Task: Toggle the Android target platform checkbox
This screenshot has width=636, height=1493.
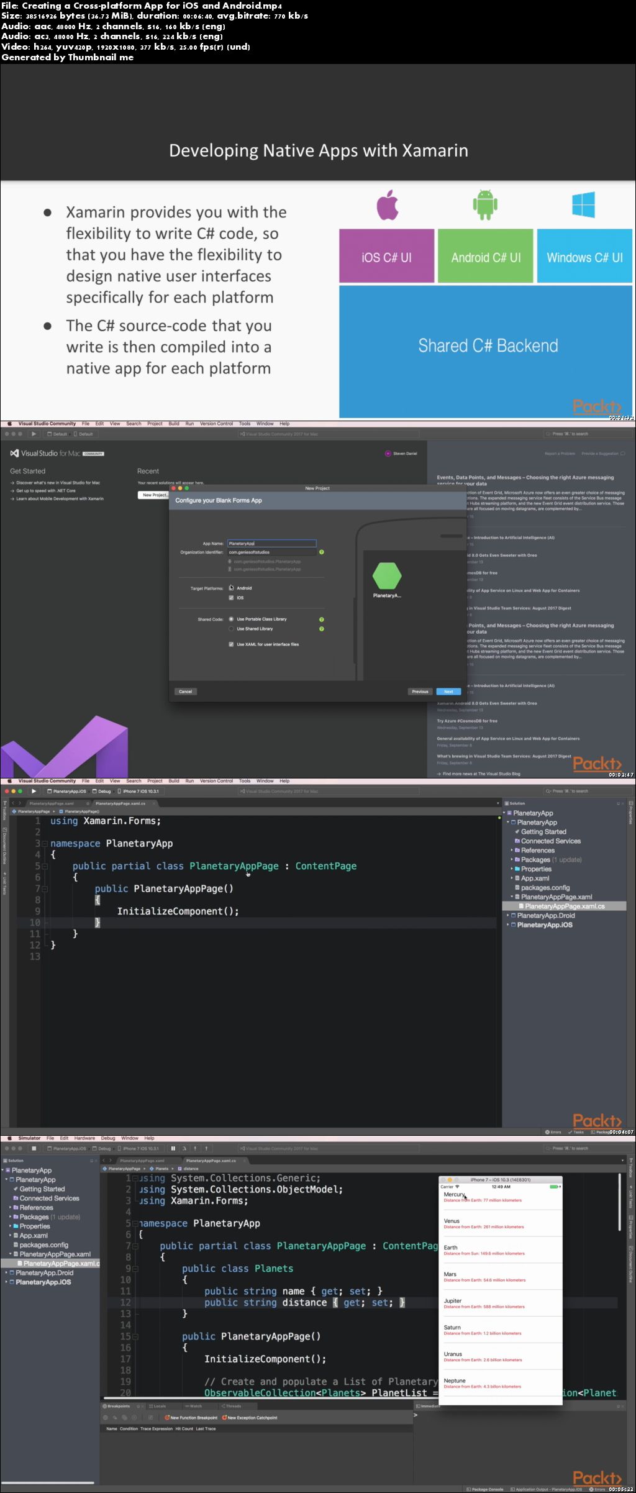Action: [232, 588]
